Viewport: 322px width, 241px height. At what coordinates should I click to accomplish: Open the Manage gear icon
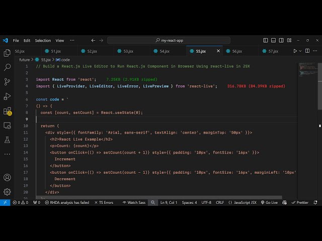tap(7, 191)
